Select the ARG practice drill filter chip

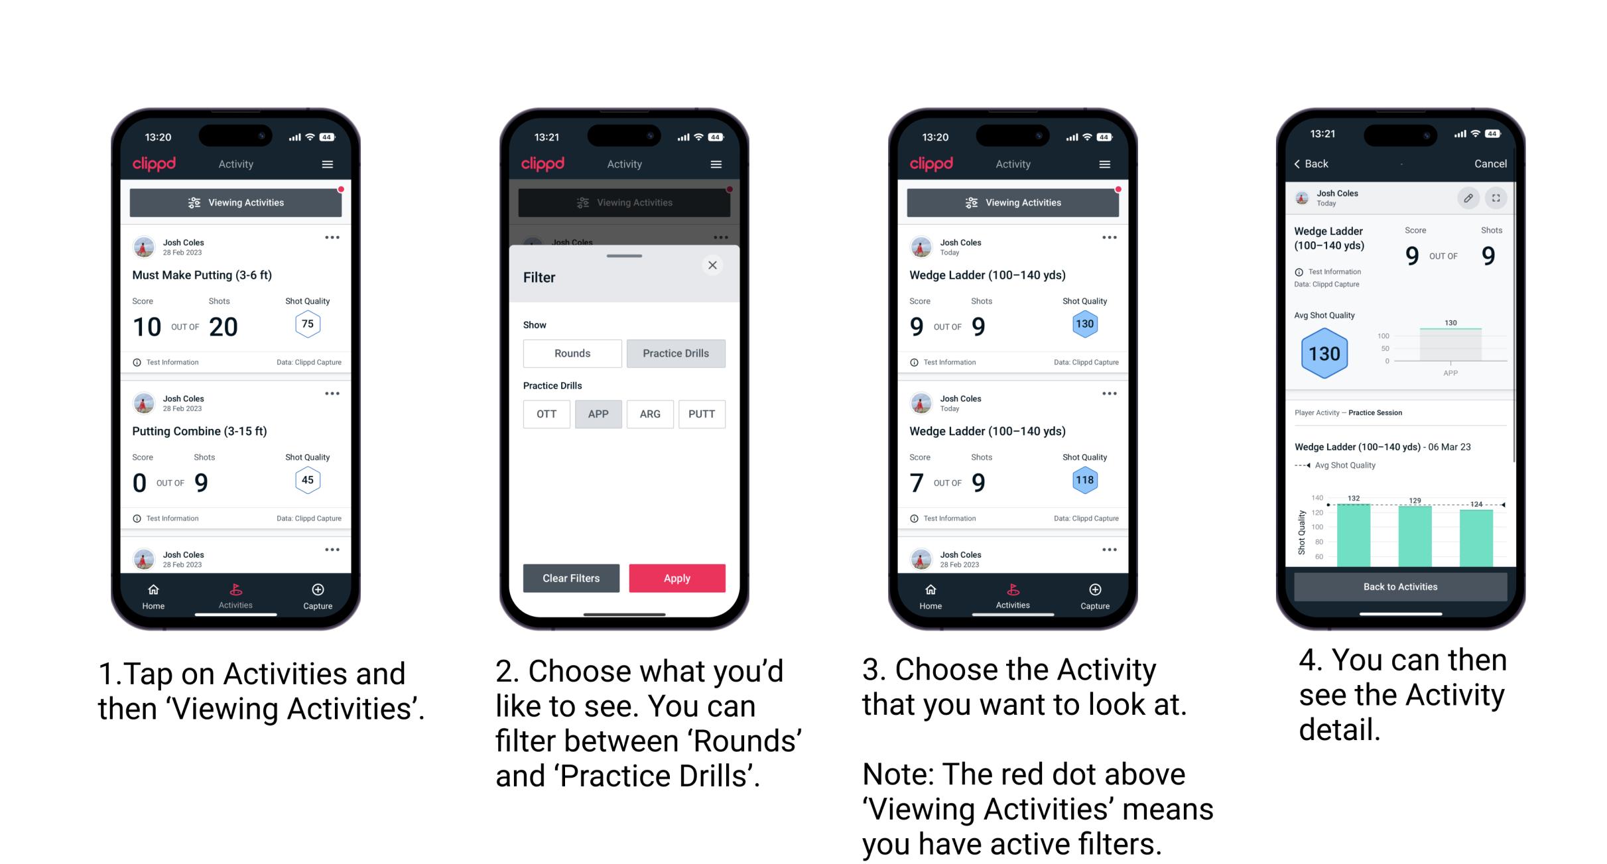coord(649,414)
